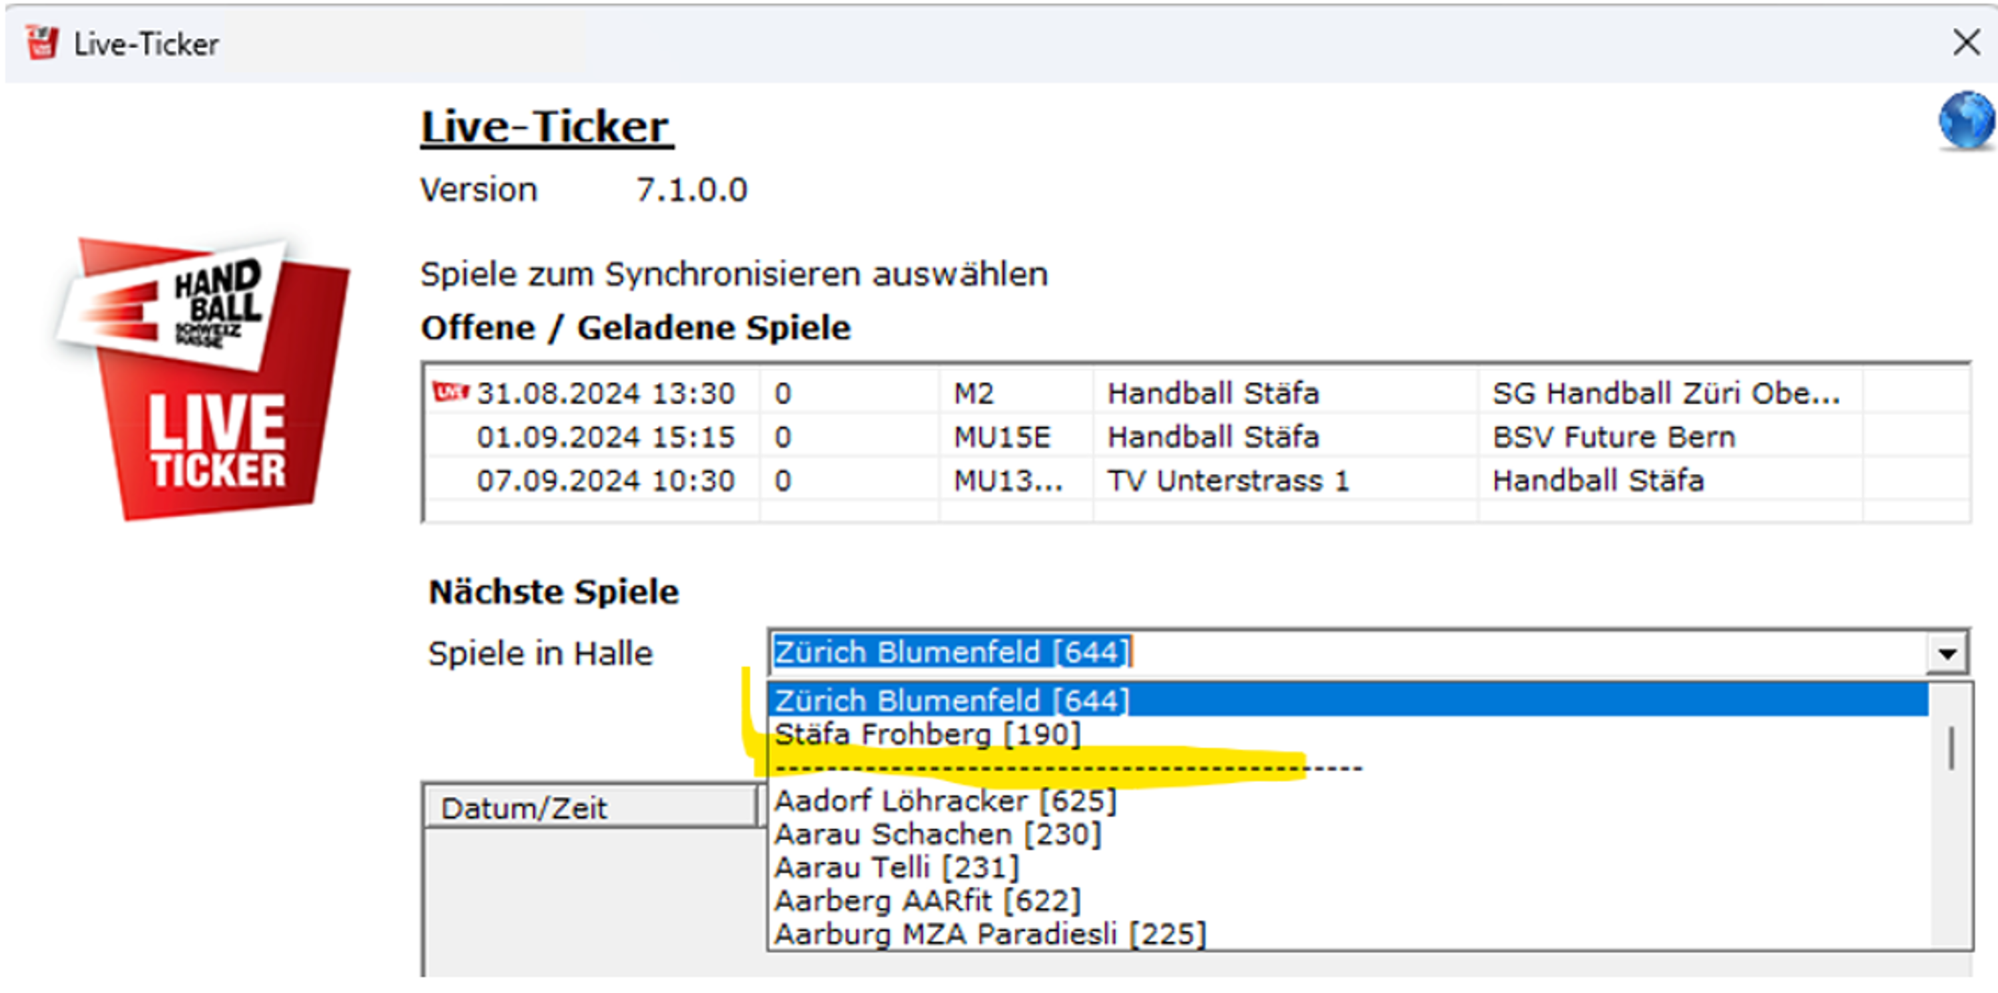This screenshot has width=1998, height=993.
Task: Click the LIVE badge next to the 31.08.2024 game
Action: tap(452, 392)
